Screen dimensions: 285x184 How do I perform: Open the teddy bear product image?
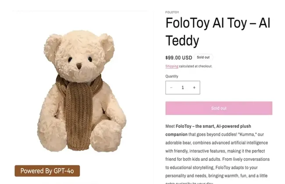(x=81, y=91)
